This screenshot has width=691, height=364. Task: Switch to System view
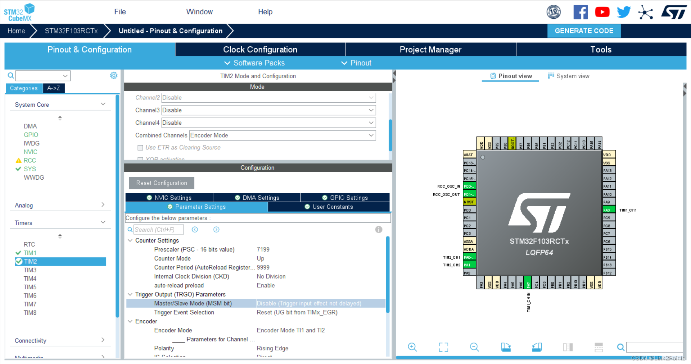click(x=569, y=76)
